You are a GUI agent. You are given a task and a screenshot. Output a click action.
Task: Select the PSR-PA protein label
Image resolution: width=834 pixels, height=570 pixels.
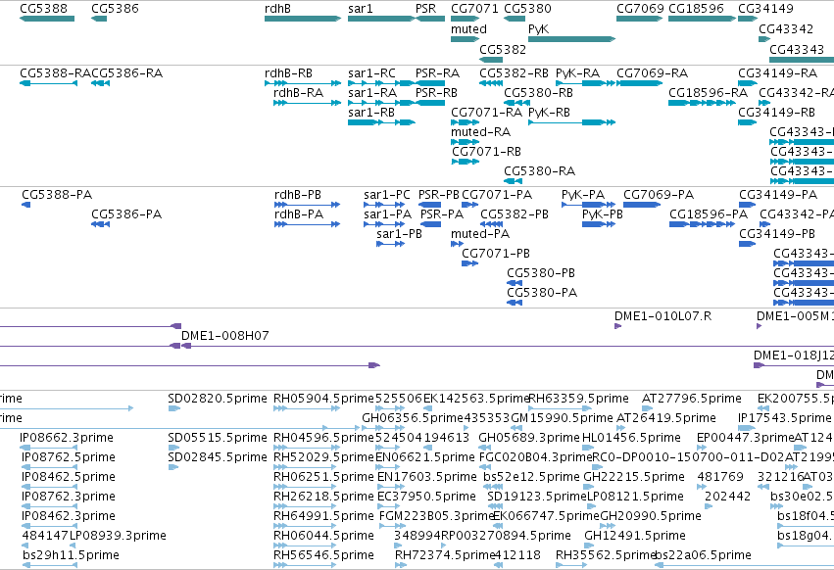coord(442,214)
